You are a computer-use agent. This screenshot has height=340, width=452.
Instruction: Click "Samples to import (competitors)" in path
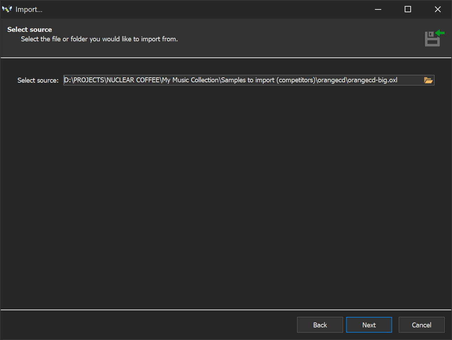tap(268, 80)
